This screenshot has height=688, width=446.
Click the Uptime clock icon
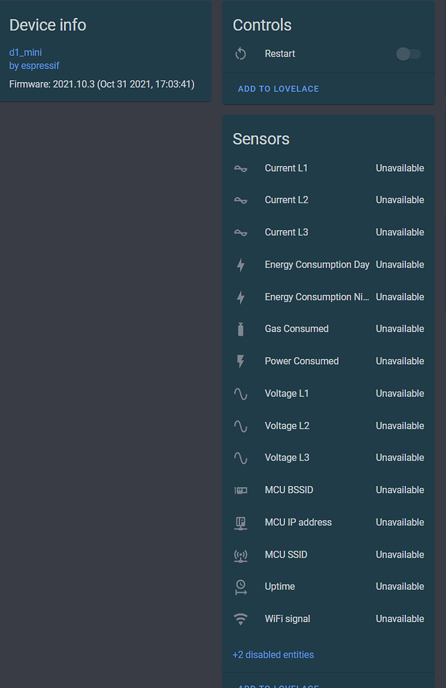click(242, 586)
